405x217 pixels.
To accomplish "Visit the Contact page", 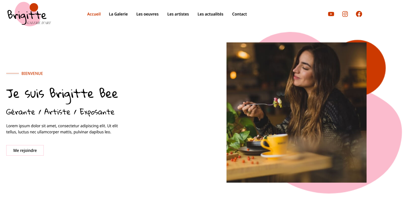I will 239,14.
